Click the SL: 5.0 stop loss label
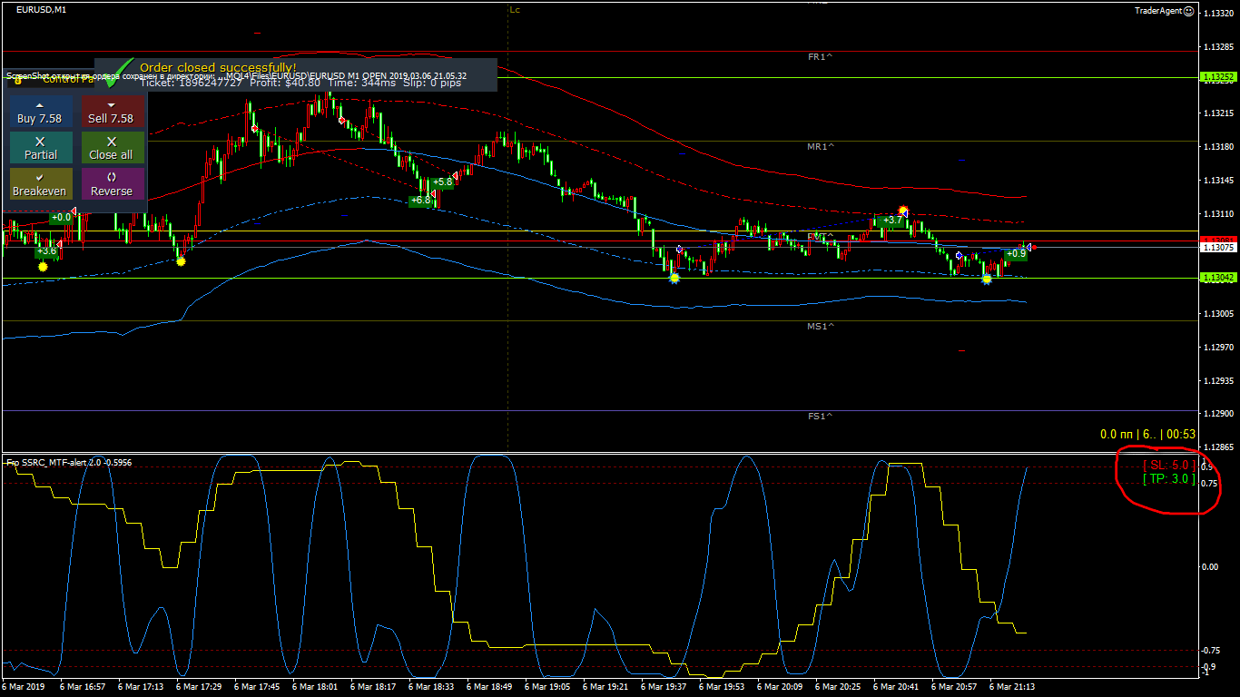This screenshot has width=1240, height=697. (1168, 466)
